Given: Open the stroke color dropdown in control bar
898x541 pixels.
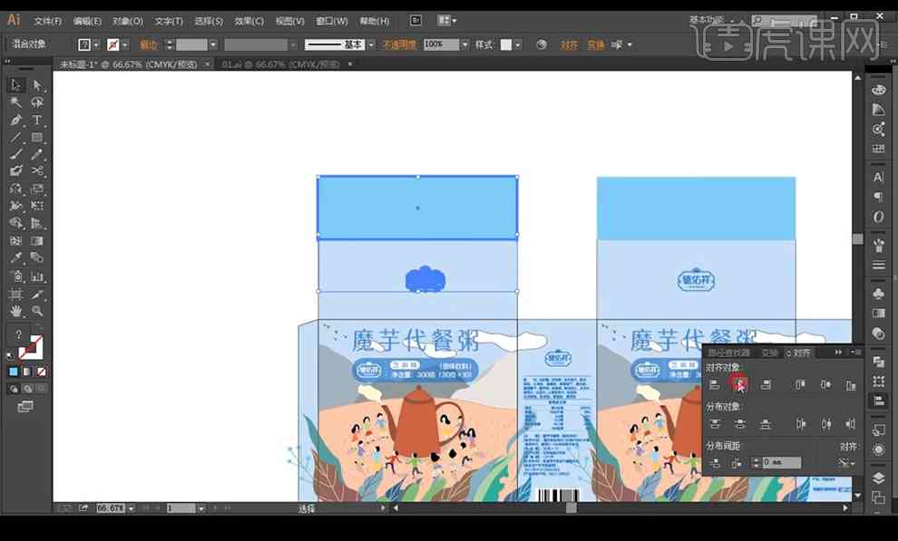Looking at the screenshot, I should pyautogui.click(x=125, y=44).
